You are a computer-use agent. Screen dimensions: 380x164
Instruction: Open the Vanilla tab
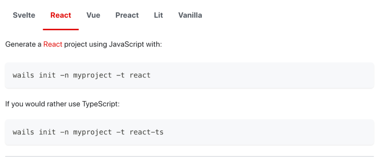[x=190, y=15]
